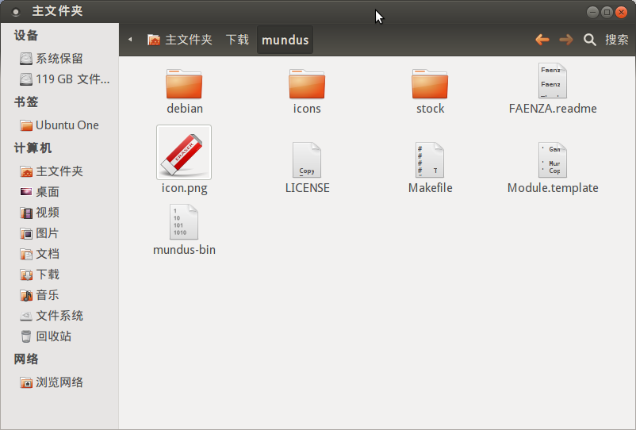Click the LICENSE file name label

pos(307,188)
